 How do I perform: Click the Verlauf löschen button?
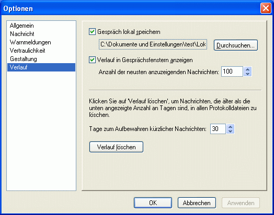(116, 147)
